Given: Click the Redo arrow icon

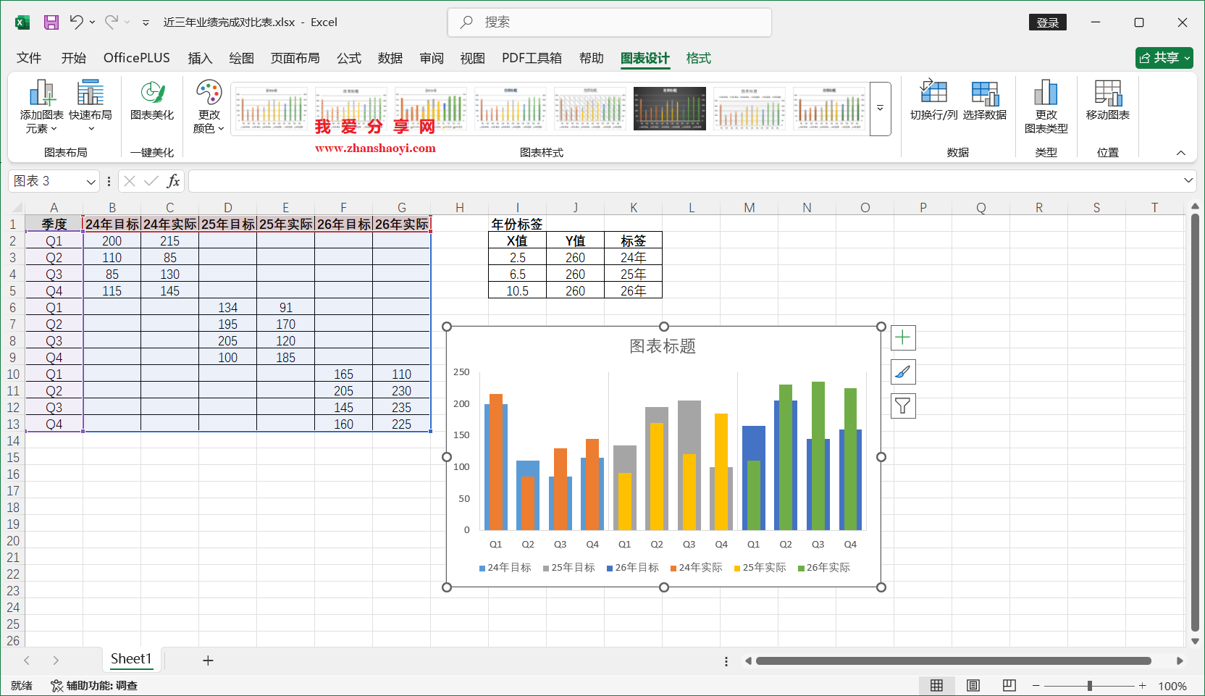Looking at the screenshot, I should click(112, 22).
